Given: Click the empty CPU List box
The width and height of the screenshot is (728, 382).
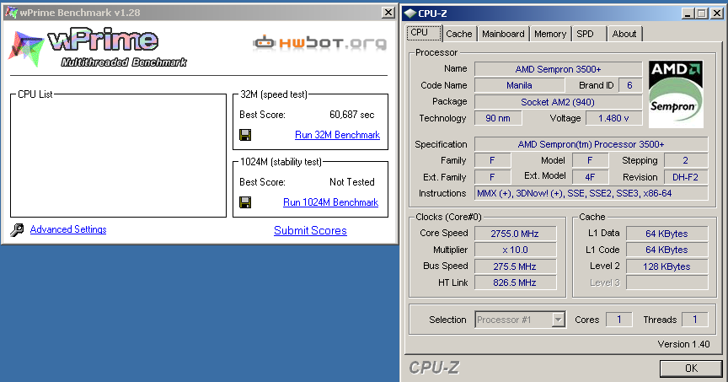Looking at the screenshot, I should coord(119,156).
